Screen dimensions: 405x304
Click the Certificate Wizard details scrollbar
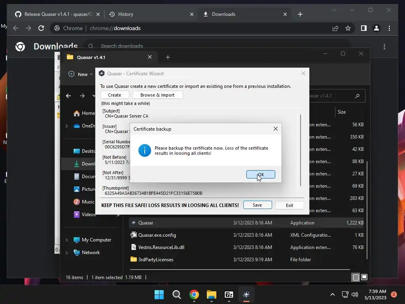(301, 150)
